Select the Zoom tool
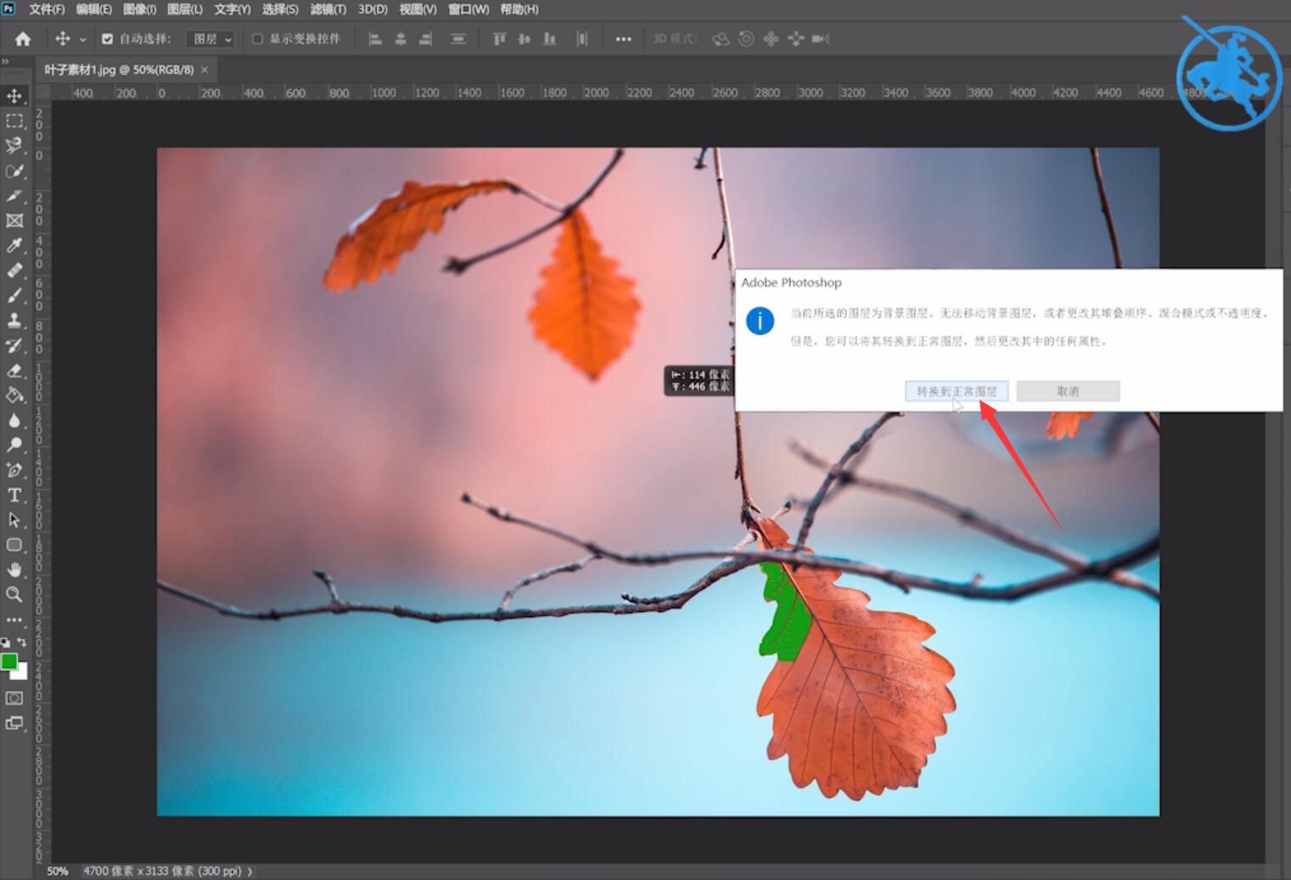This screenshot has height=880, width=1291. tap(14, 594)
